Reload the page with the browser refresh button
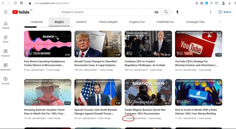The height and width of the screenshot is (129, 236). tap(15, 3)
